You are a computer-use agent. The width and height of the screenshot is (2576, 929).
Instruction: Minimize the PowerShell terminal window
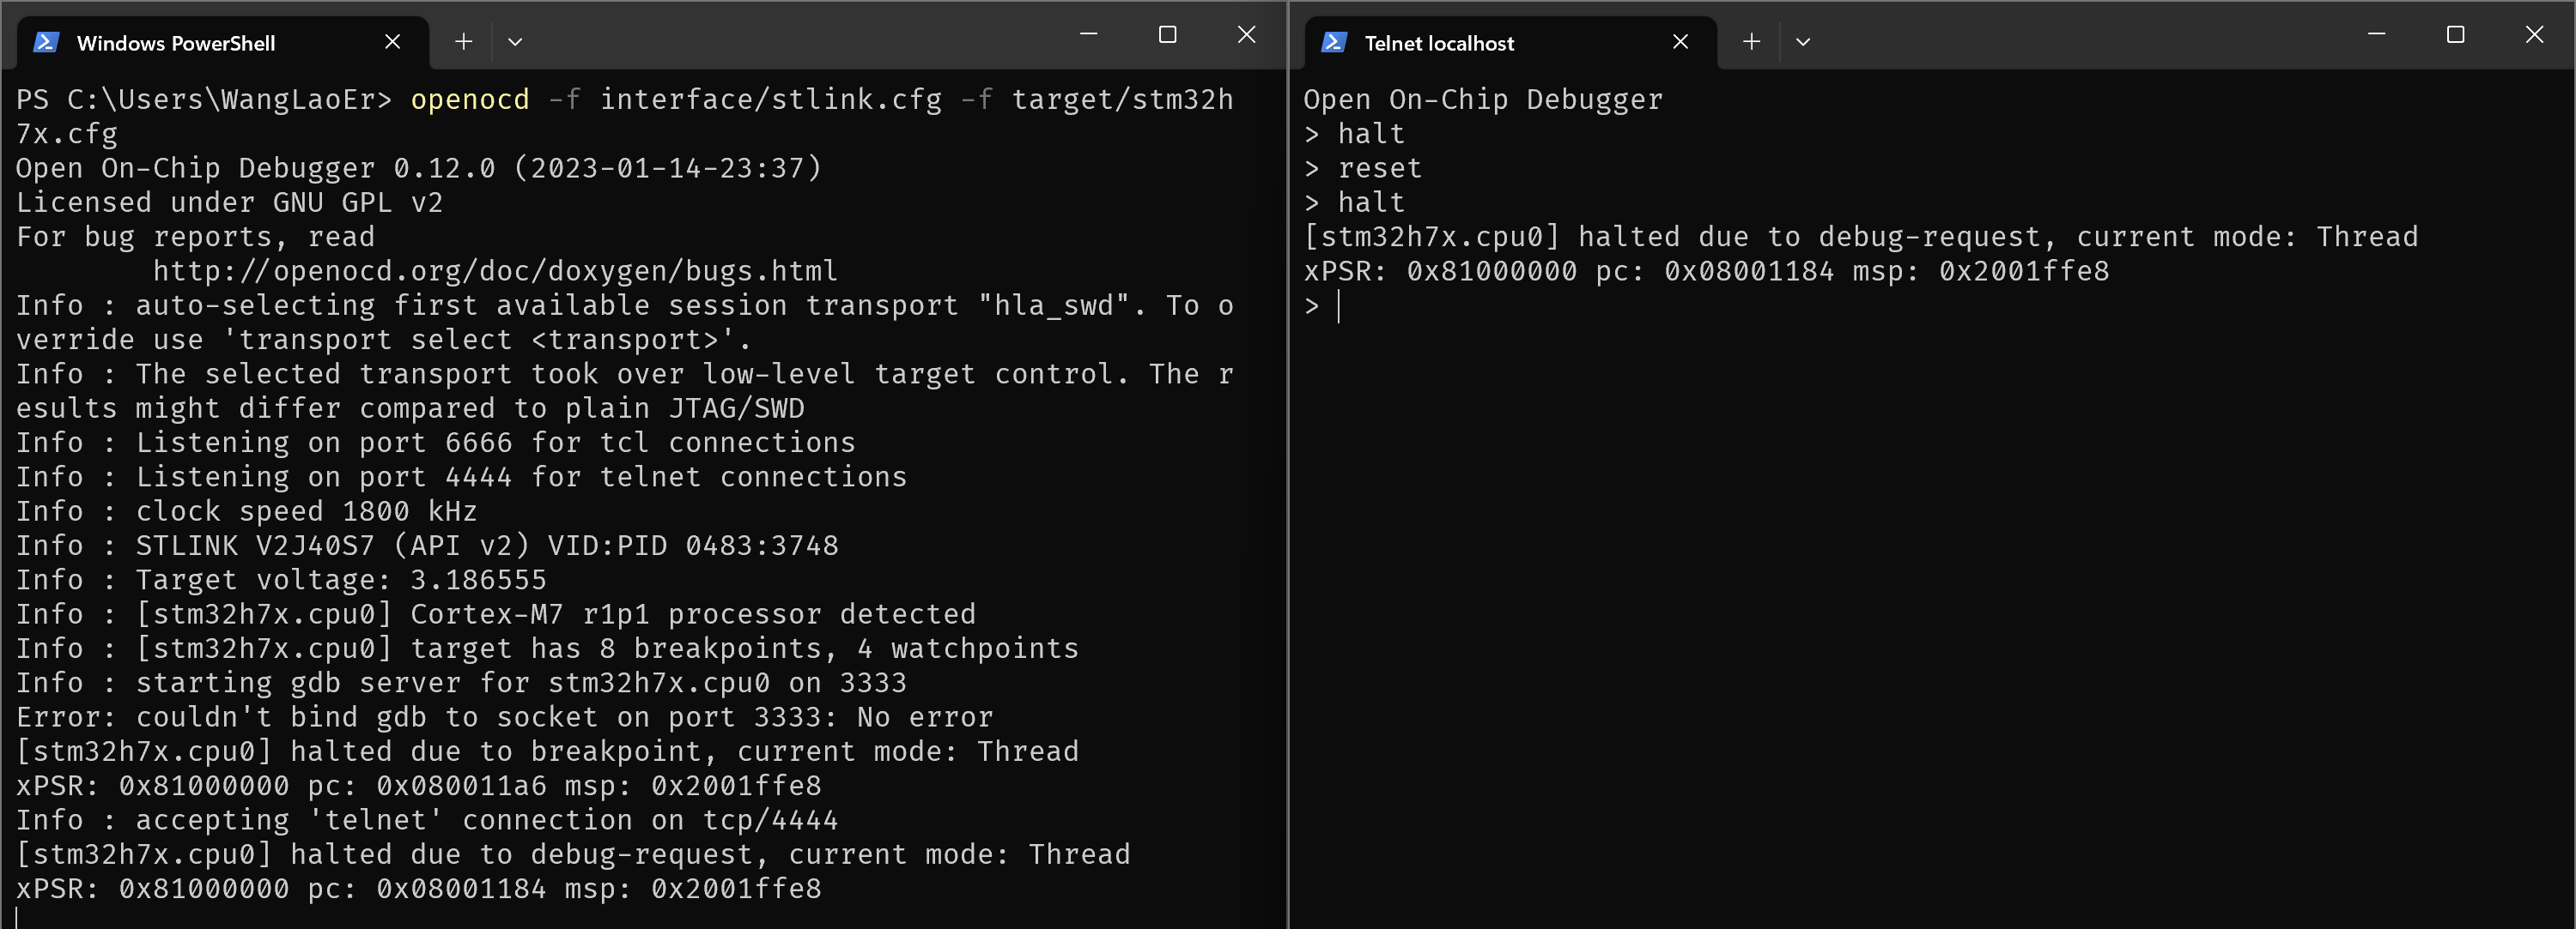[x=1089, y=34]
